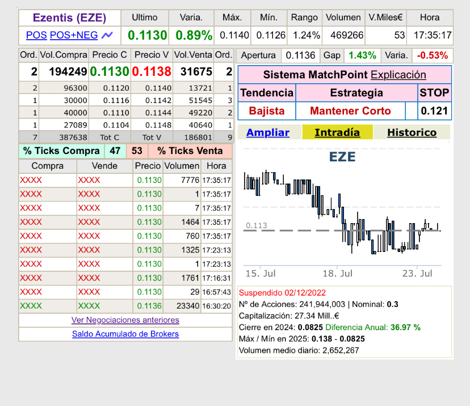The image size is (470, 406).
Task: Click the bid volume 27089
Action: 75,125
